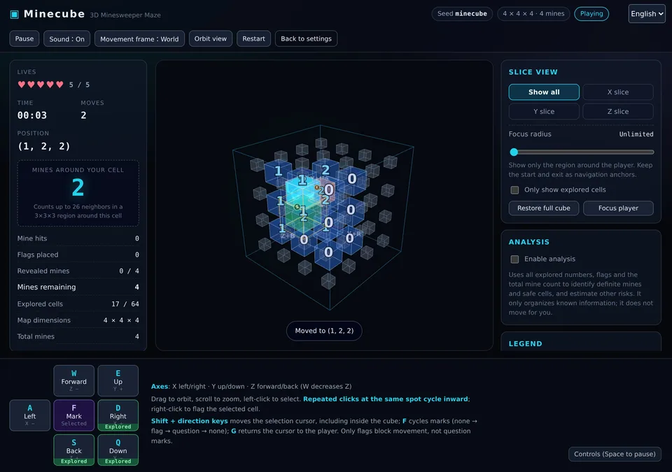The width and height of the screenshot is (672, 472).
Task: Click the Q Down key button
Action: [118, 450]
